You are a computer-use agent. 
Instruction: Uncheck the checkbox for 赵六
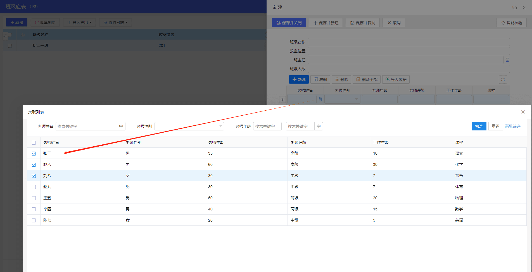click(x=34, y=165)
